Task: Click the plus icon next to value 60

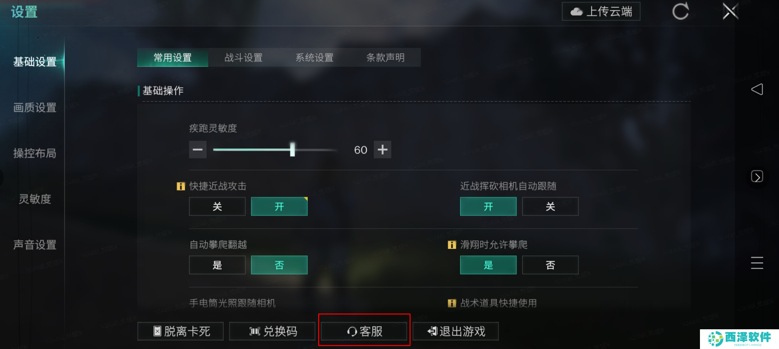Action: pyautogui.click(x=383, y=150)
